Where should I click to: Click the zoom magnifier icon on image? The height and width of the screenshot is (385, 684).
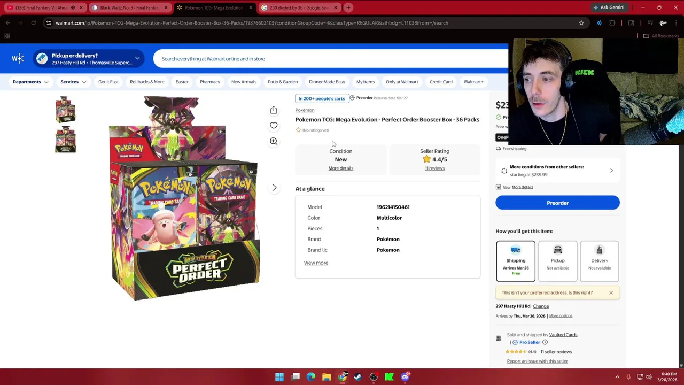coord(274,141)
